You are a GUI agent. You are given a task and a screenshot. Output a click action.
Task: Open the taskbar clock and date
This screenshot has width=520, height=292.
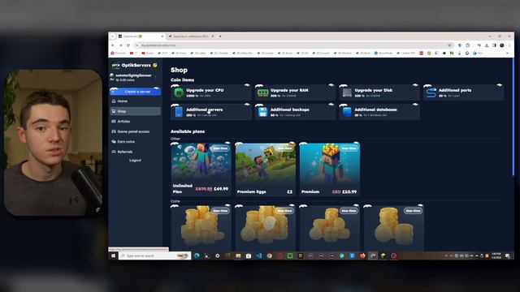click(x=496, y=255)
